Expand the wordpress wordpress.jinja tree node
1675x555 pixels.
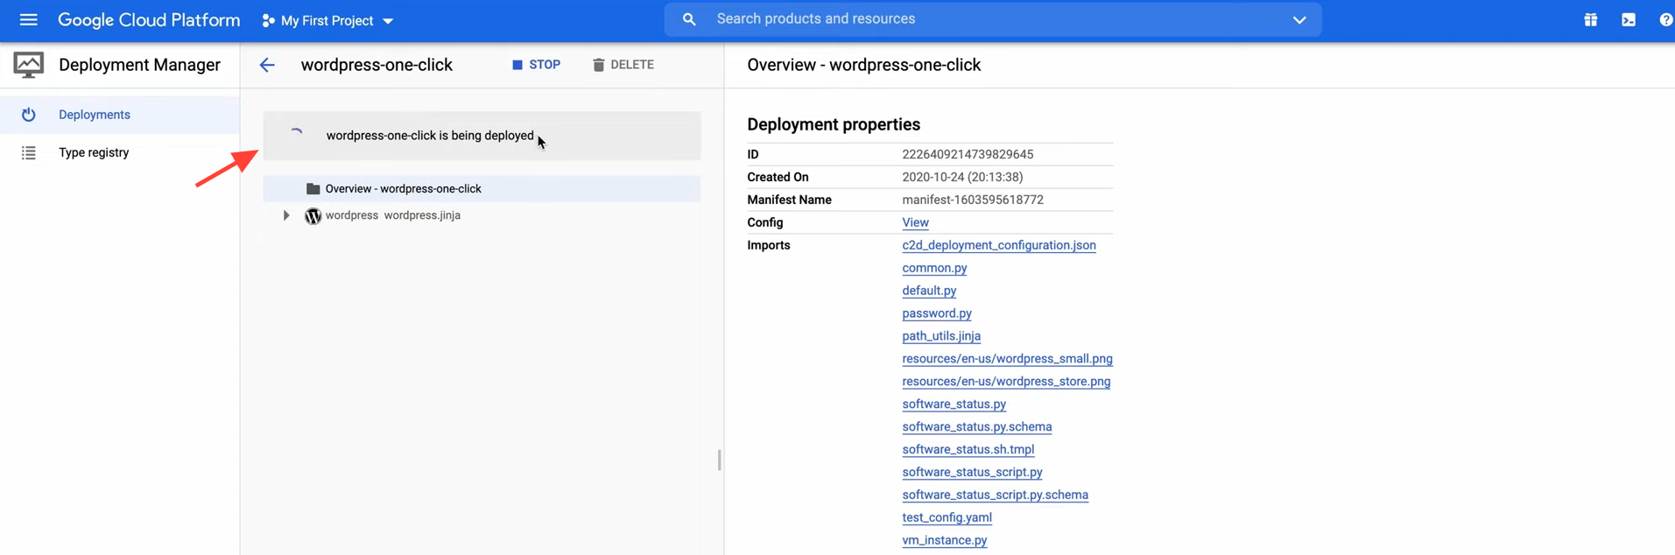285,215
